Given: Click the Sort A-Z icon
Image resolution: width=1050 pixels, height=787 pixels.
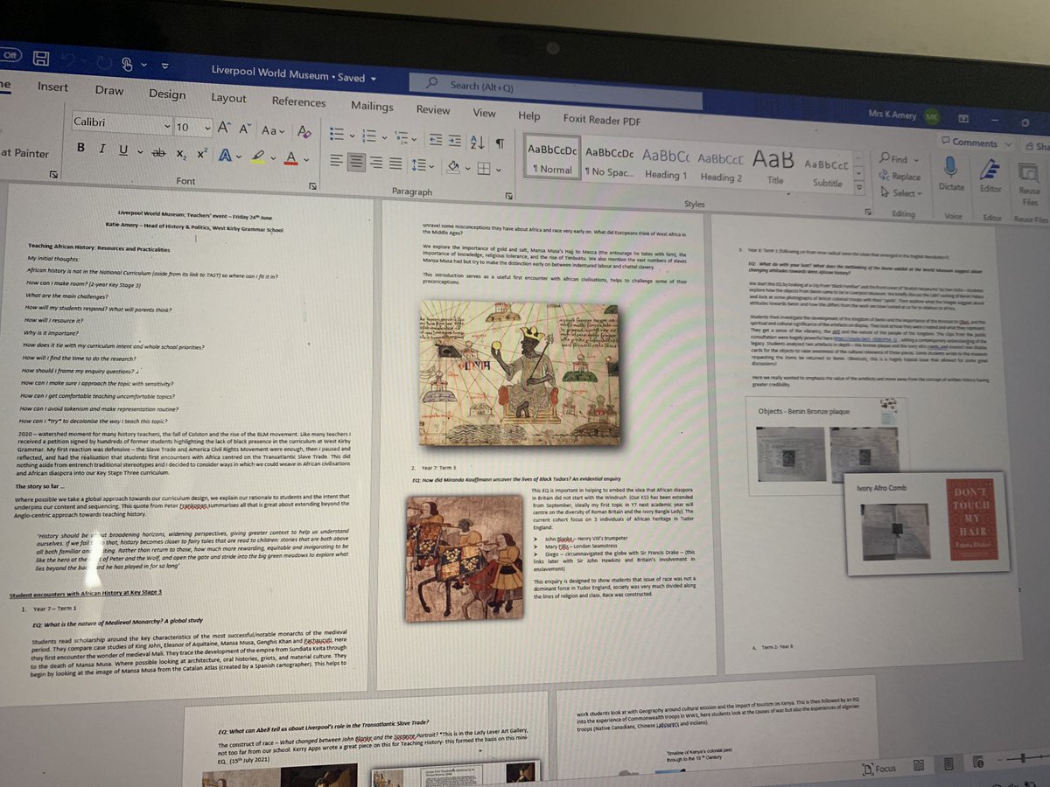Looking at the screenshot, I should (478, 142).
